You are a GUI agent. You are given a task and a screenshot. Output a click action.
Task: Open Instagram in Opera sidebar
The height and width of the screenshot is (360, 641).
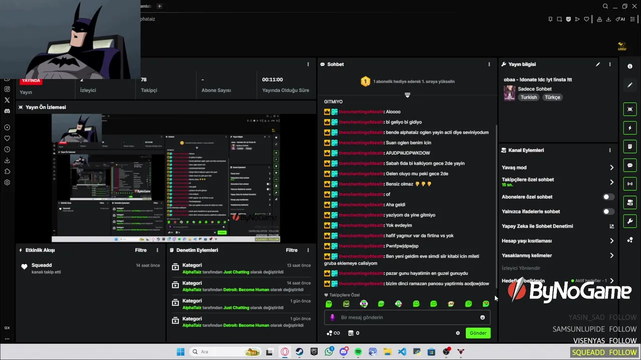pos(7,89)
